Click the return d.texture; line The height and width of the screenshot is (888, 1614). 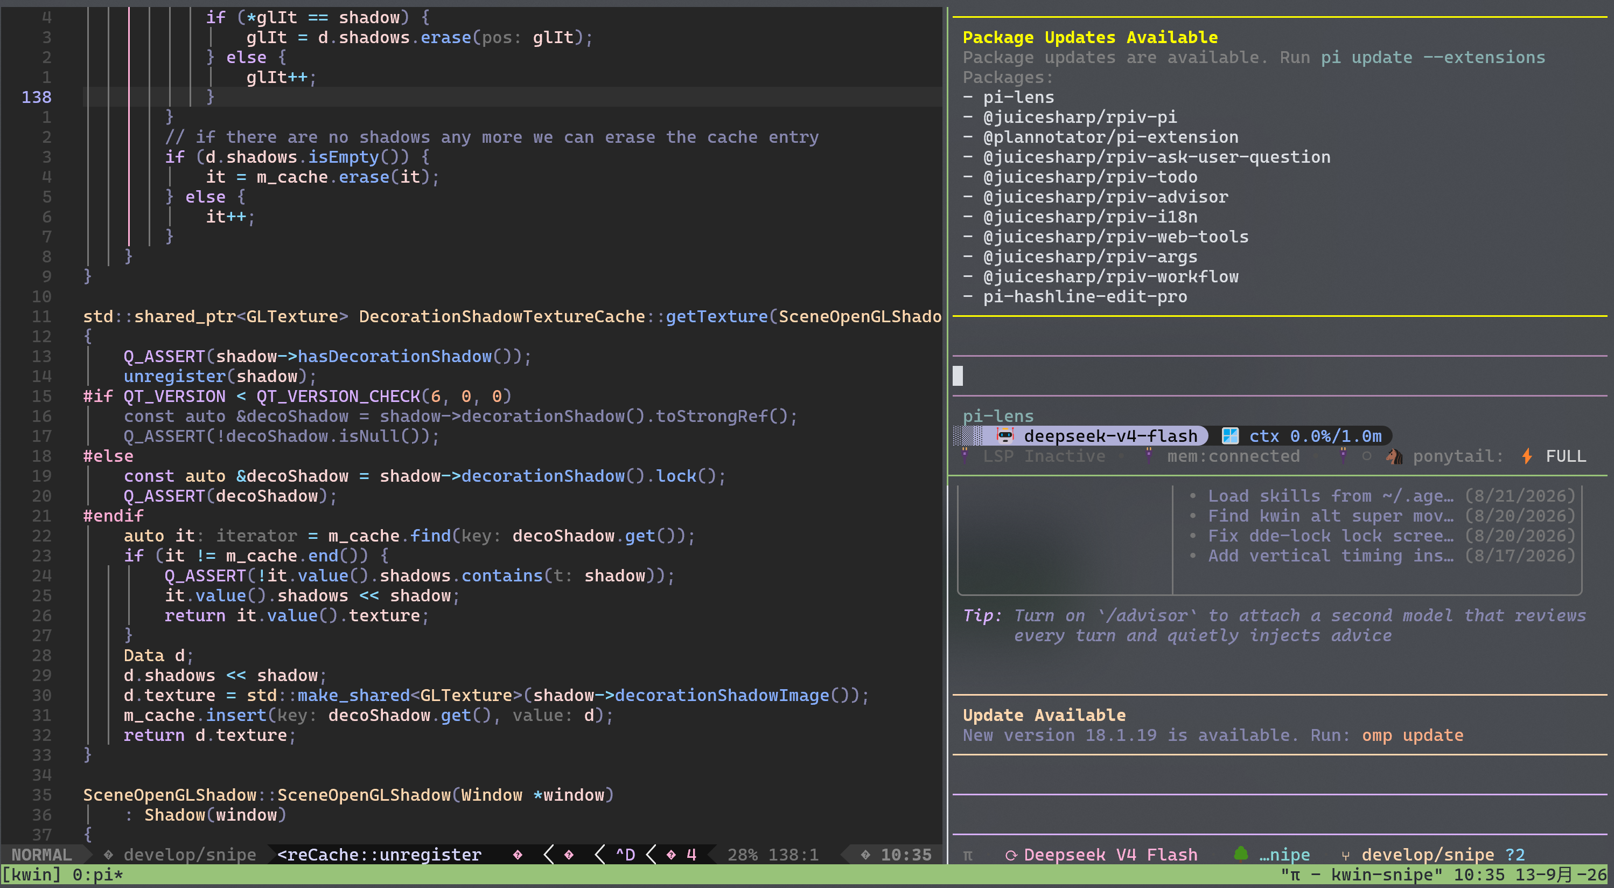tap(209, 735)
